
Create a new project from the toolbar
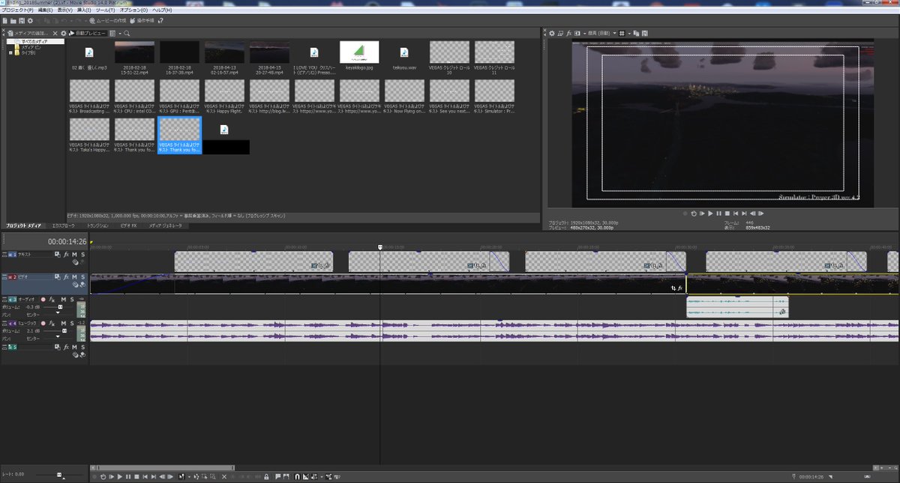click(4, 20)
